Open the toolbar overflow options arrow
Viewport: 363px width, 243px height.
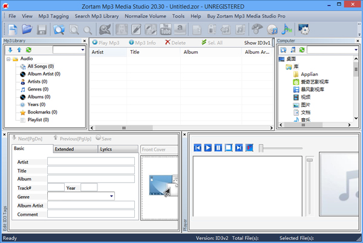(x=359, y=34)
